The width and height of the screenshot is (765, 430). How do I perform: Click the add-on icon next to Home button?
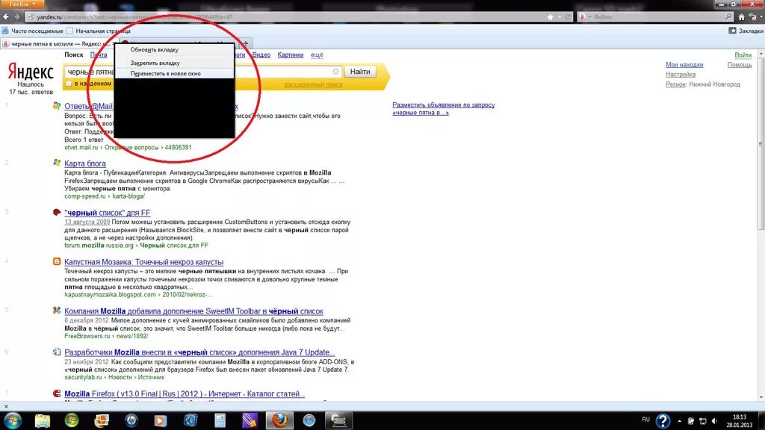[752, 17]
